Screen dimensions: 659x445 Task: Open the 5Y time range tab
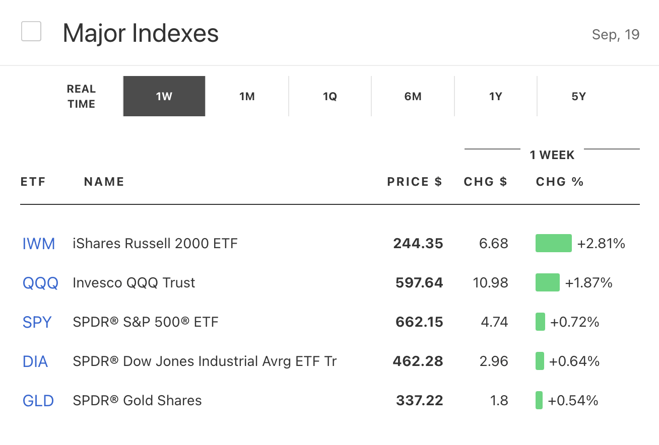pyautogui.click(x=578, y=96)
